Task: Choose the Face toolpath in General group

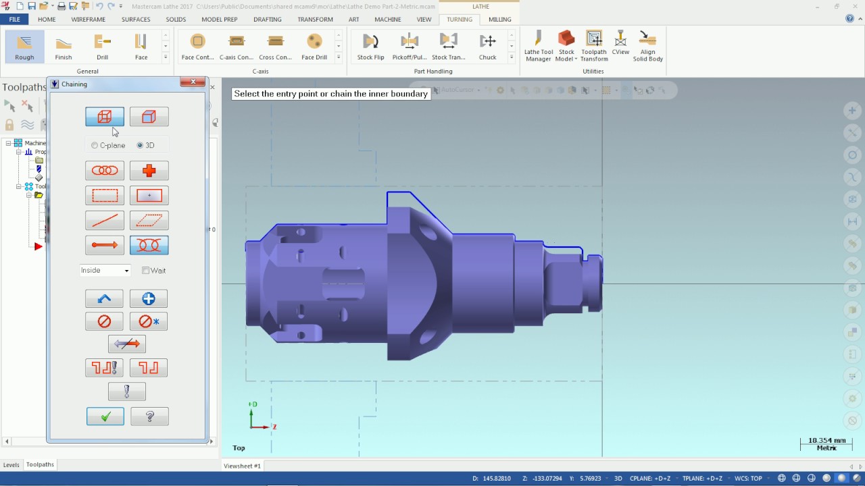Action: pos(141,47)
